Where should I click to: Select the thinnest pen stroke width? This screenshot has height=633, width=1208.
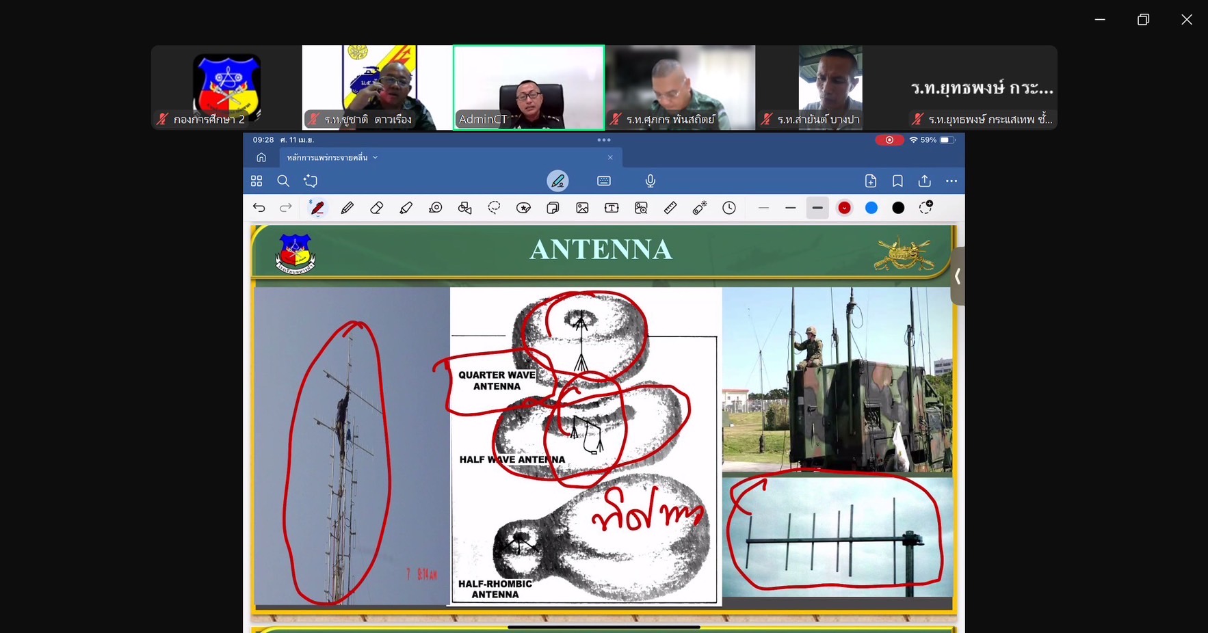click(x=764, y=208)
